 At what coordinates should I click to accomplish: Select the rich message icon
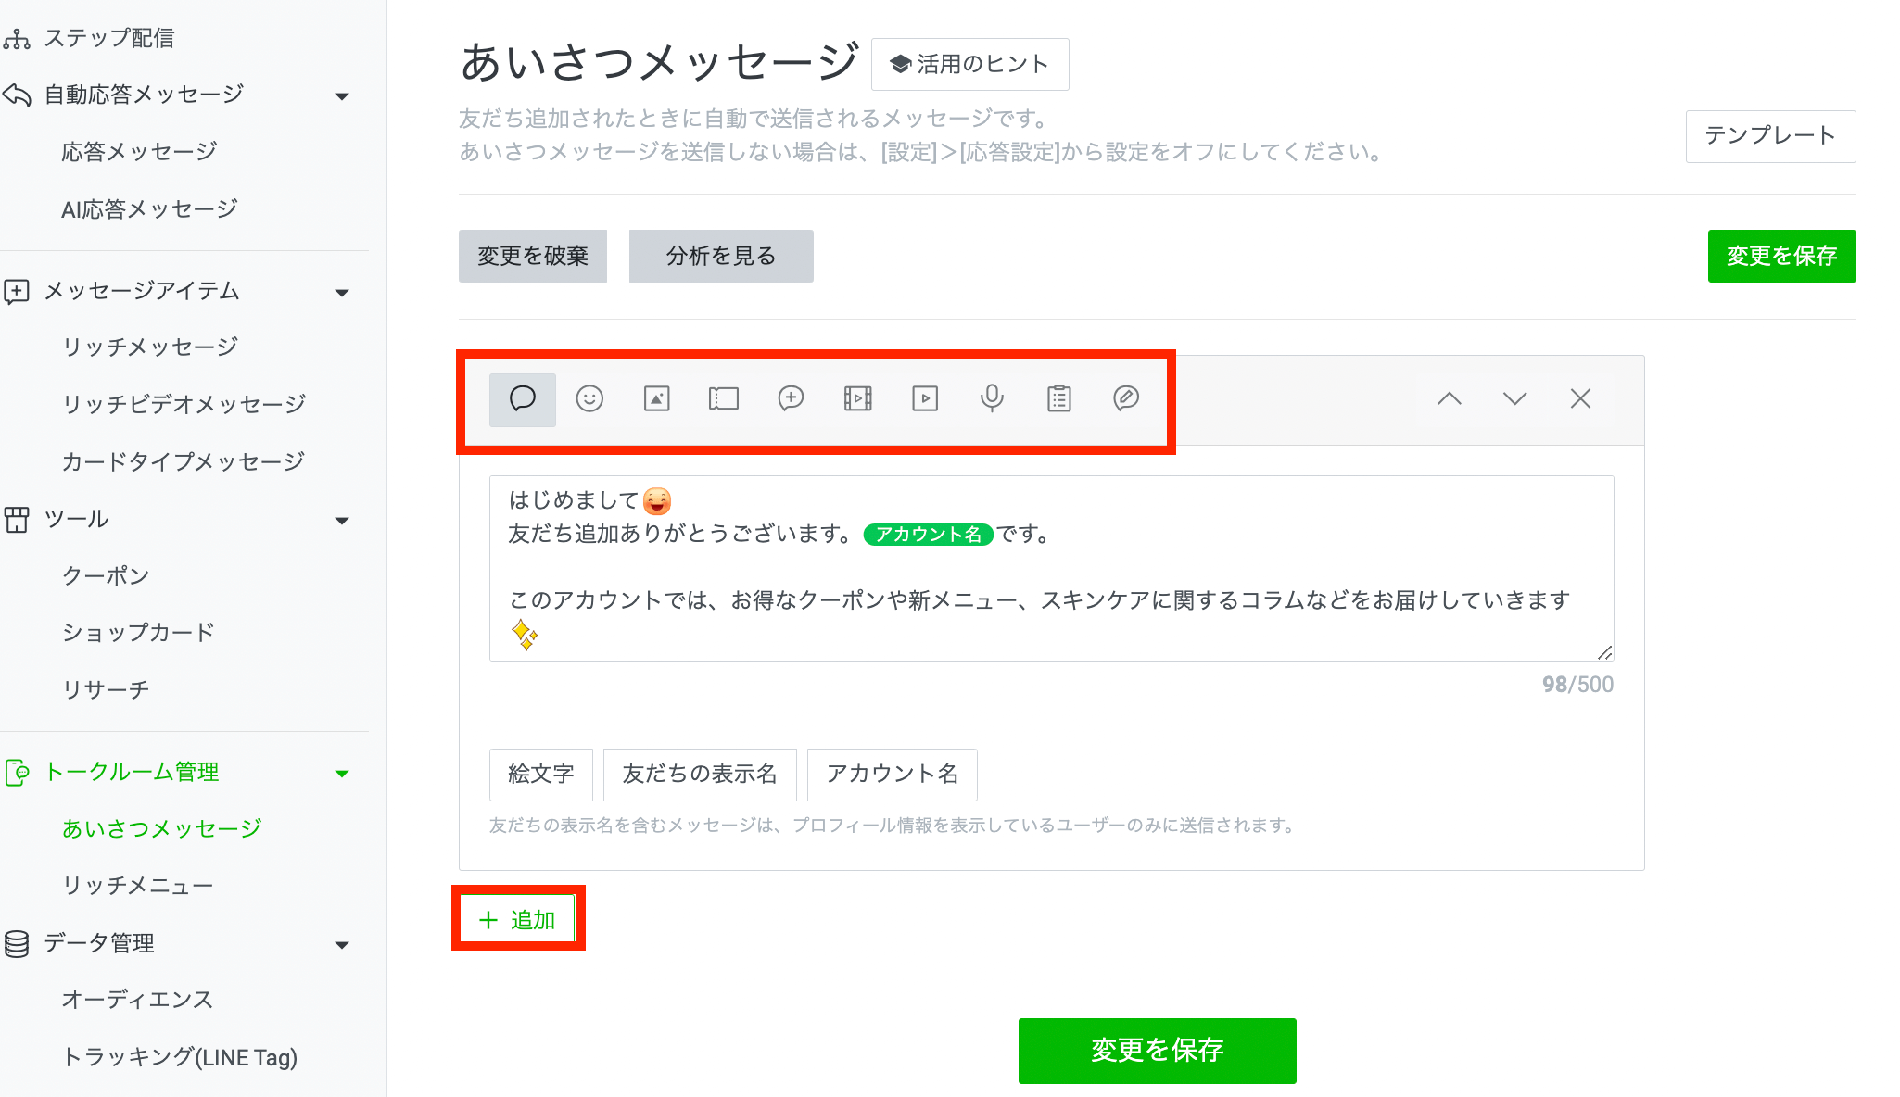(x=791, y=399)
